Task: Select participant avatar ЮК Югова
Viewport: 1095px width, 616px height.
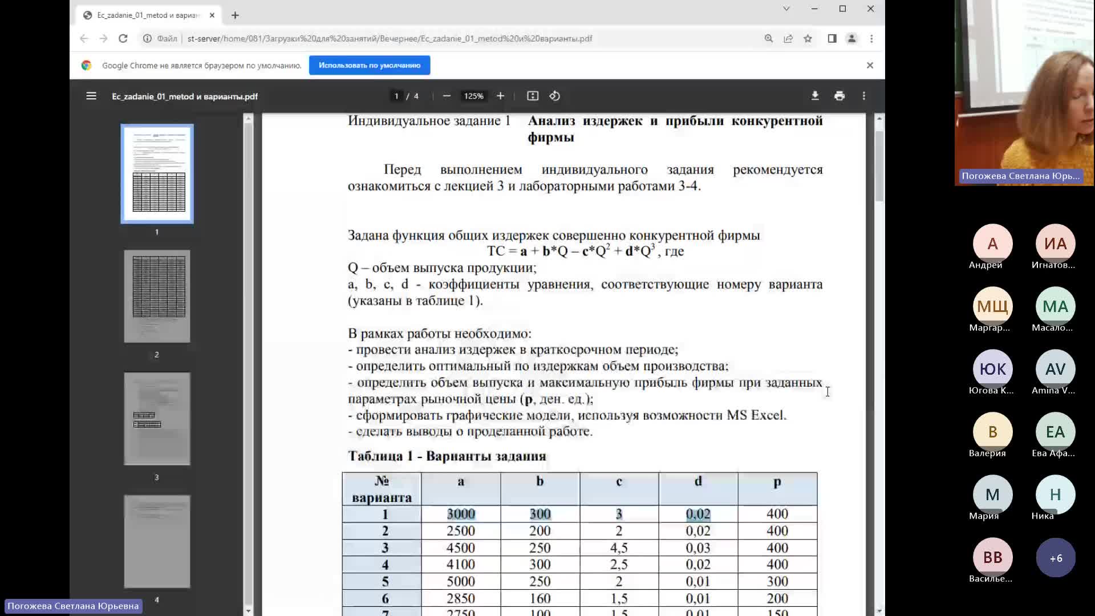Action: click(992, 369)
